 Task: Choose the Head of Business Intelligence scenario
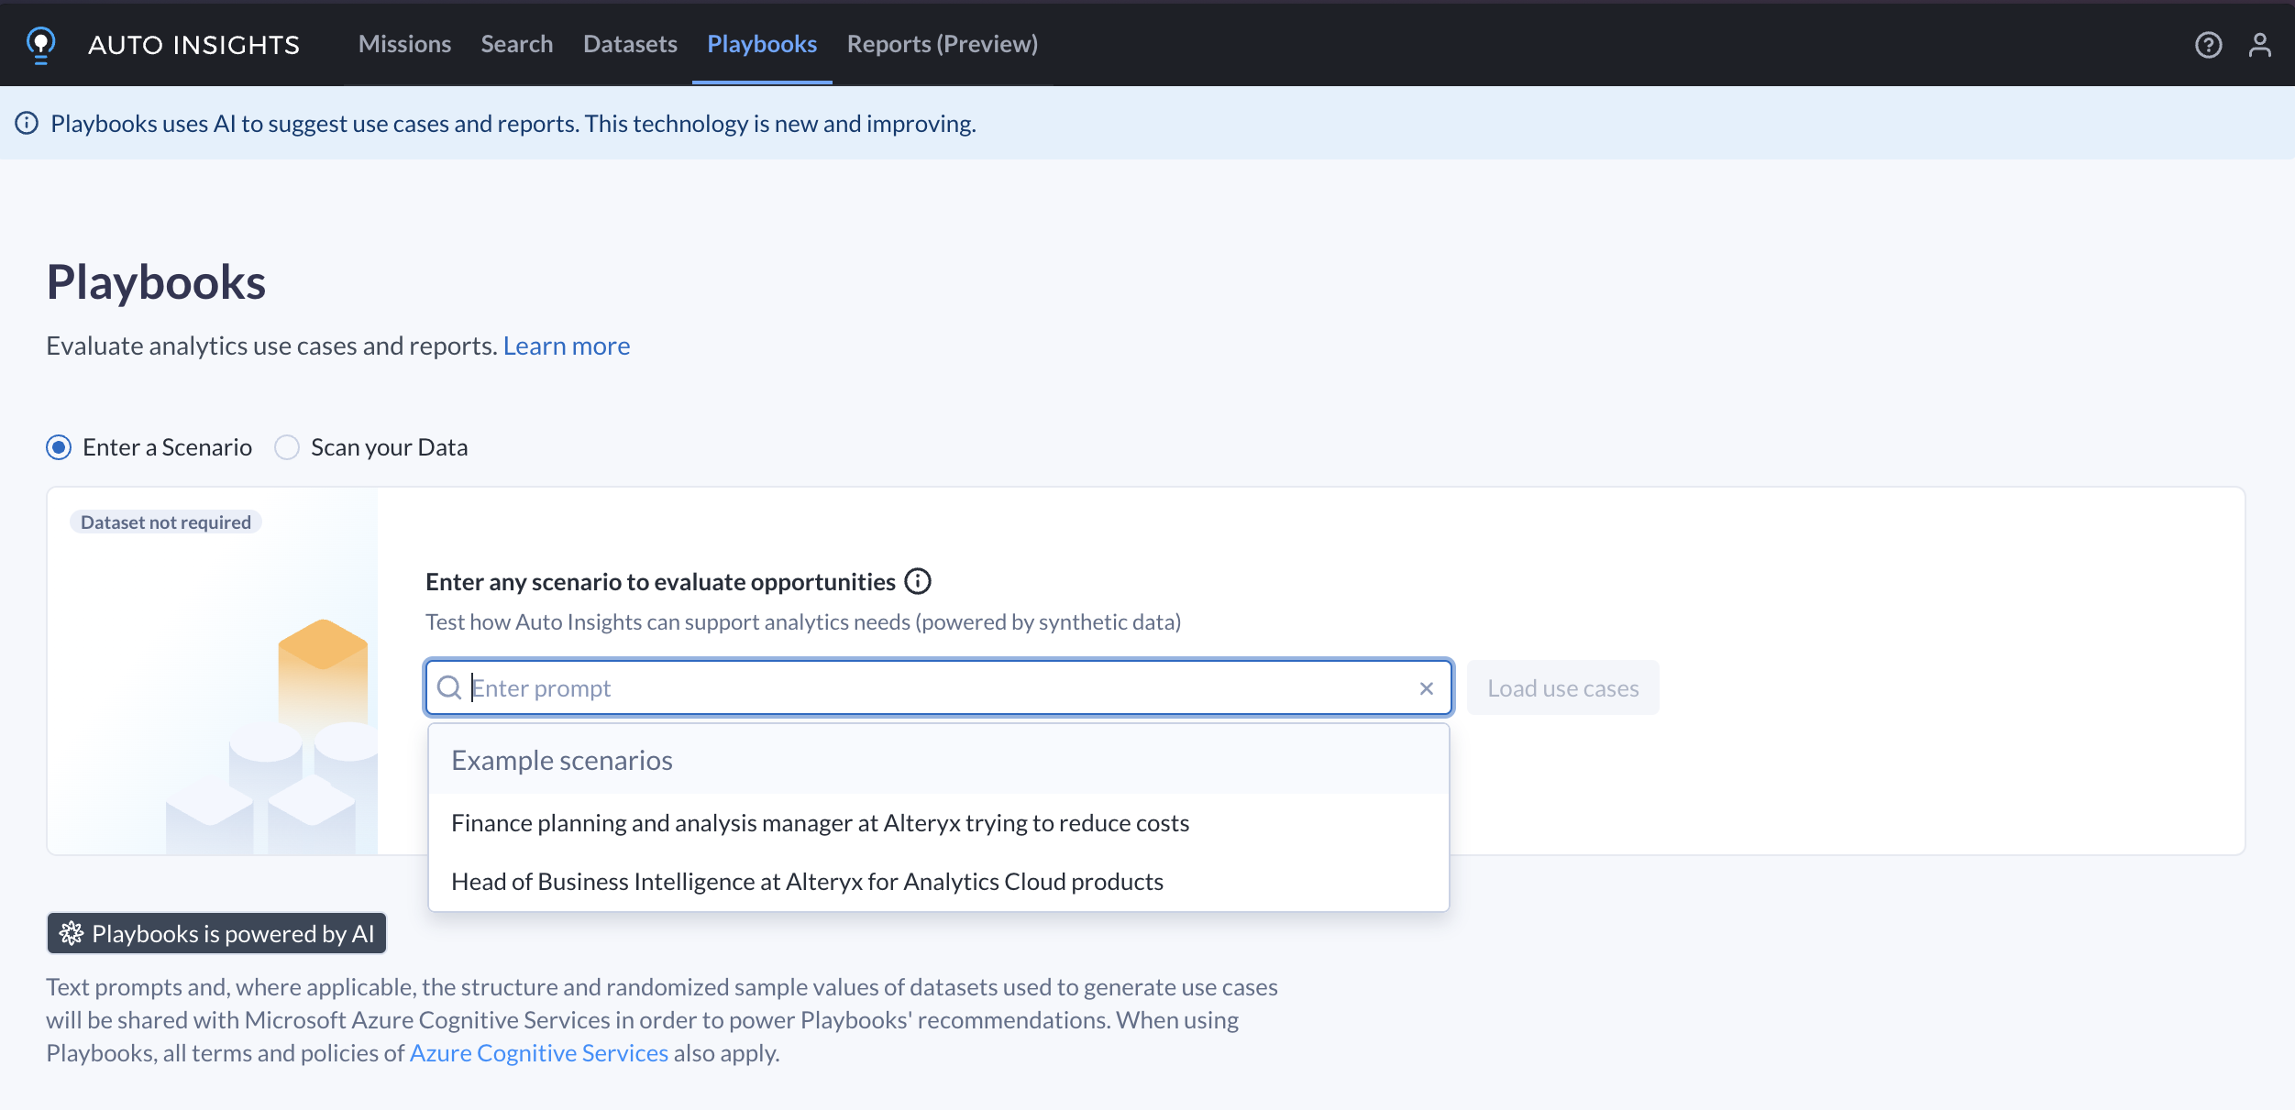[x=939, y=882]
